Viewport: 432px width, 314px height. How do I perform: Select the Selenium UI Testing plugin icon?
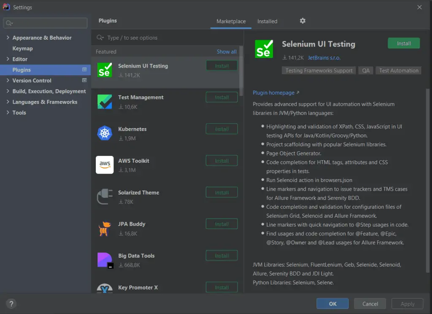click(105, 69)
